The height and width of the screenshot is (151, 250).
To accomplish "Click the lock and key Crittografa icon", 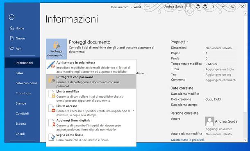I will click(x=52, y=80).
